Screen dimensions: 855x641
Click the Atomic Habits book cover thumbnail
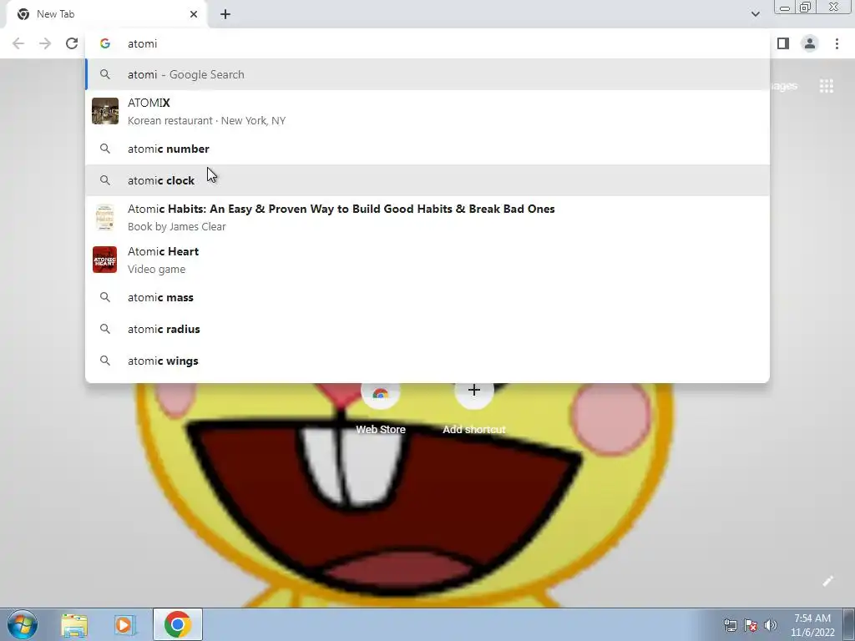pyautogui.click(x=104, y=218)
